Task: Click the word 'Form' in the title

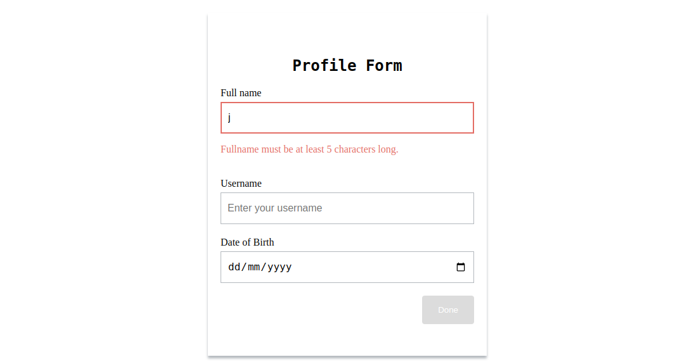Action: 383,65
